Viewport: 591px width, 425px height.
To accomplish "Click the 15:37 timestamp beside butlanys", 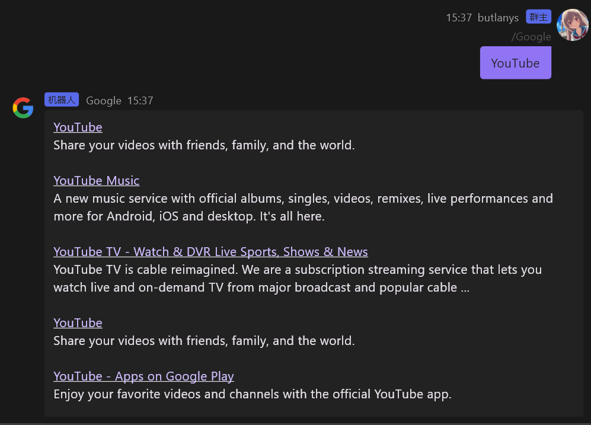I will coord(459,18).
